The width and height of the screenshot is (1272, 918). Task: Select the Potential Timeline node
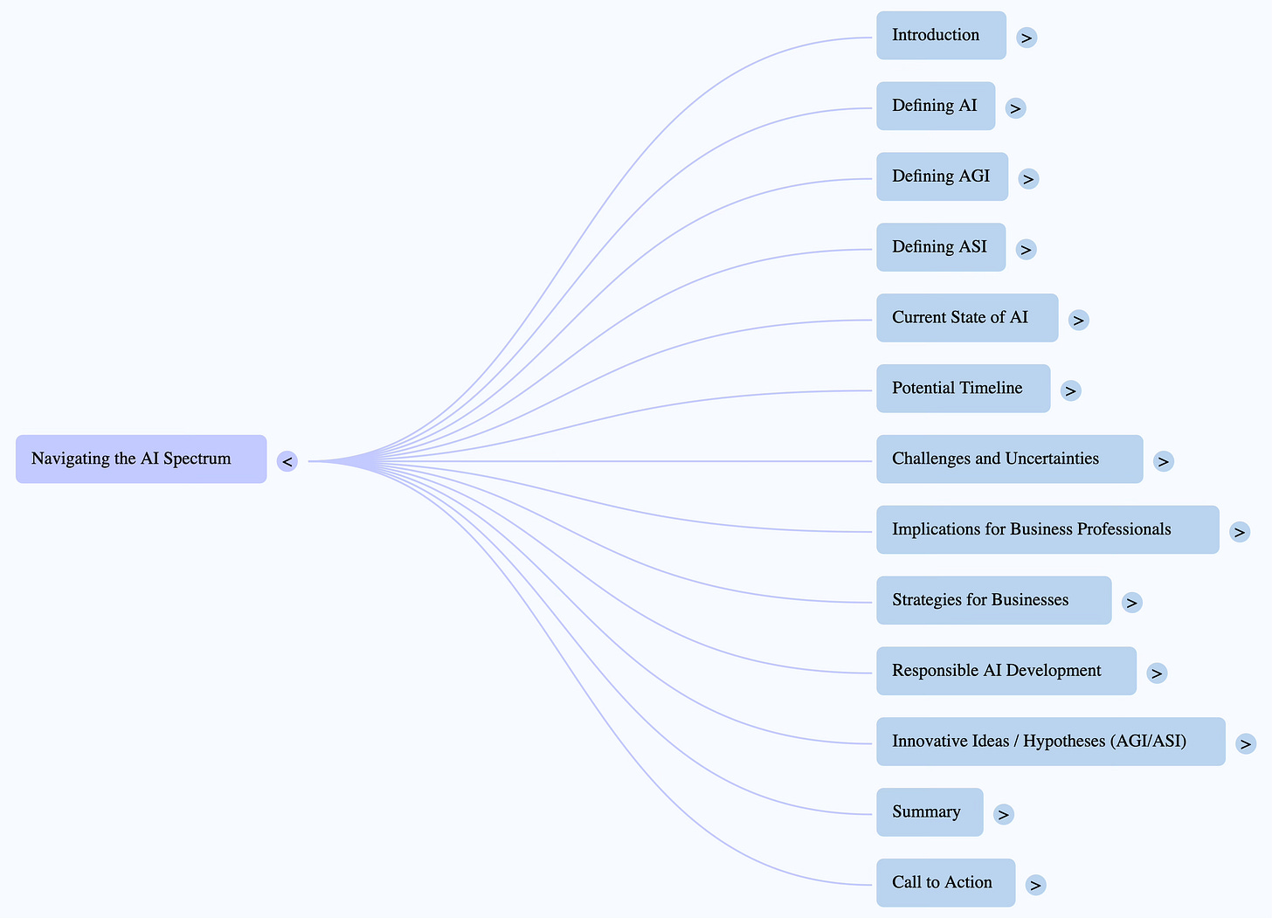pos(964,388)
